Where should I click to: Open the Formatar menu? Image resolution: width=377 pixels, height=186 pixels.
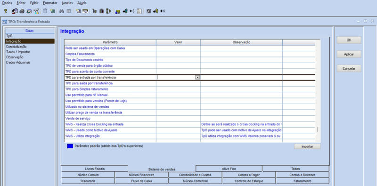(50, 3)
